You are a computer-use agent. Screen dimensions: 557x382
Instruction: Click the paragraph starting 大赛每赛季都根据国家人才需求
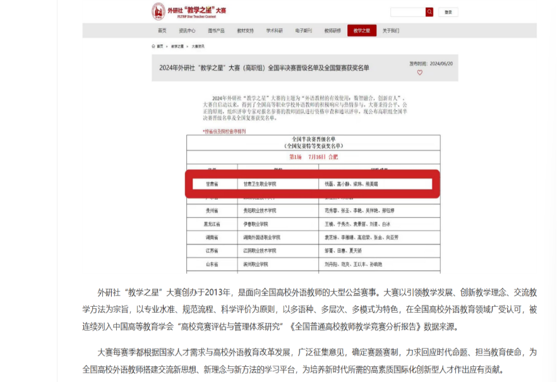pyautogui.click(x=309, y=361)
